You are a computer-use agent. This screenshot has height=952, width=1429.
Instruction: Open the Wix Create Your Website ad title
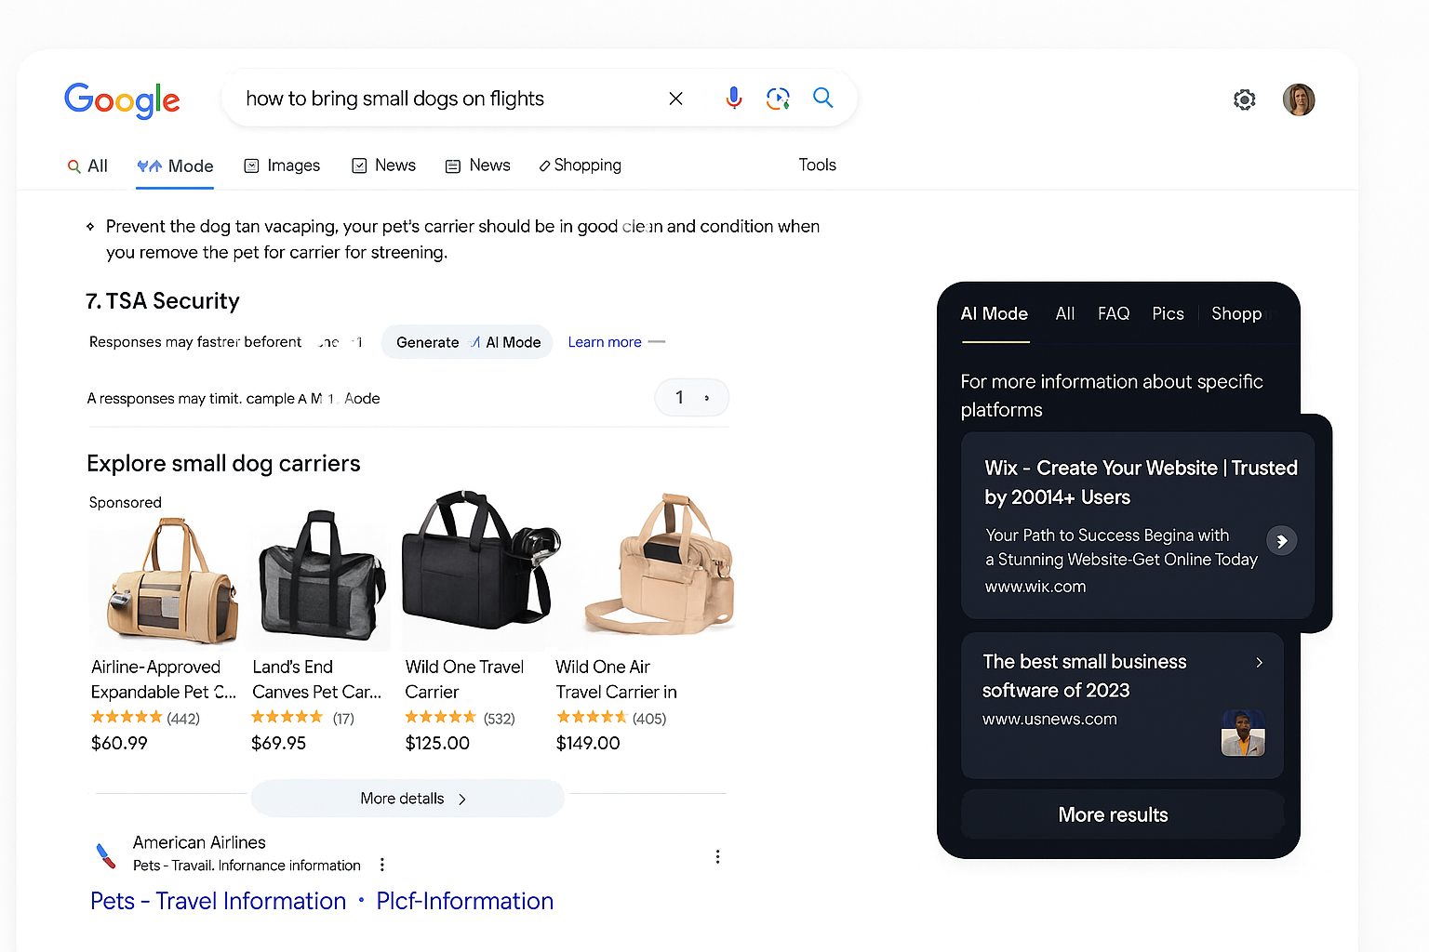click(1141, 483)
